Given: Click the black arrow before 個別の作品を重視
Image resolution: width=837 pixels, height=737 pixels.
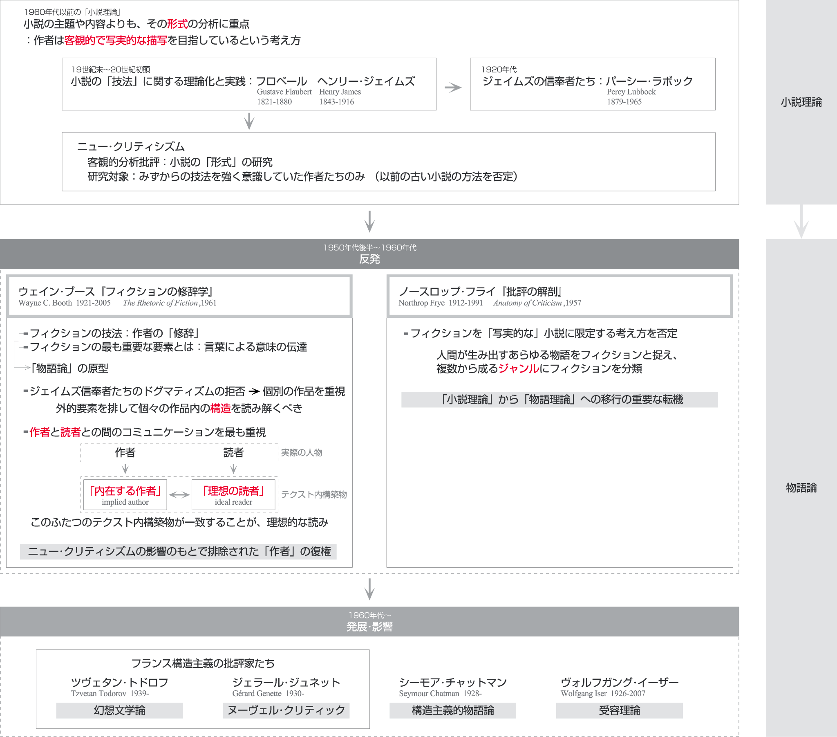Looking at the screenshot, I should [254, 391].
